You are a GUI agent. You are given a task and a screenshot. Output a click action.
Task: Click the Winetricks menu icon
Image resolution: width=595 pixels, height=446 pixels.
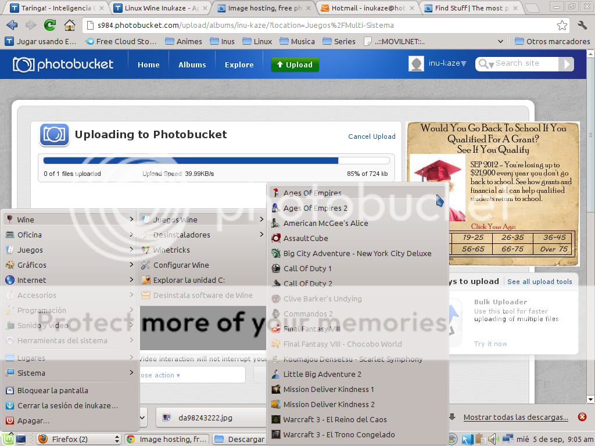pos(145,250)
